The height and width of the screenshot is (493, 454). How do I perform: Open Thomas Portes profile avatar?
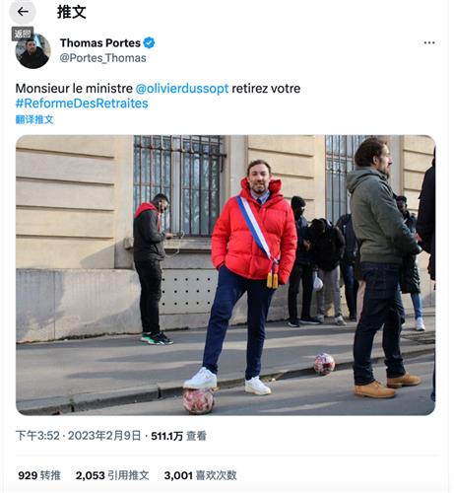(x=32, y=51)
